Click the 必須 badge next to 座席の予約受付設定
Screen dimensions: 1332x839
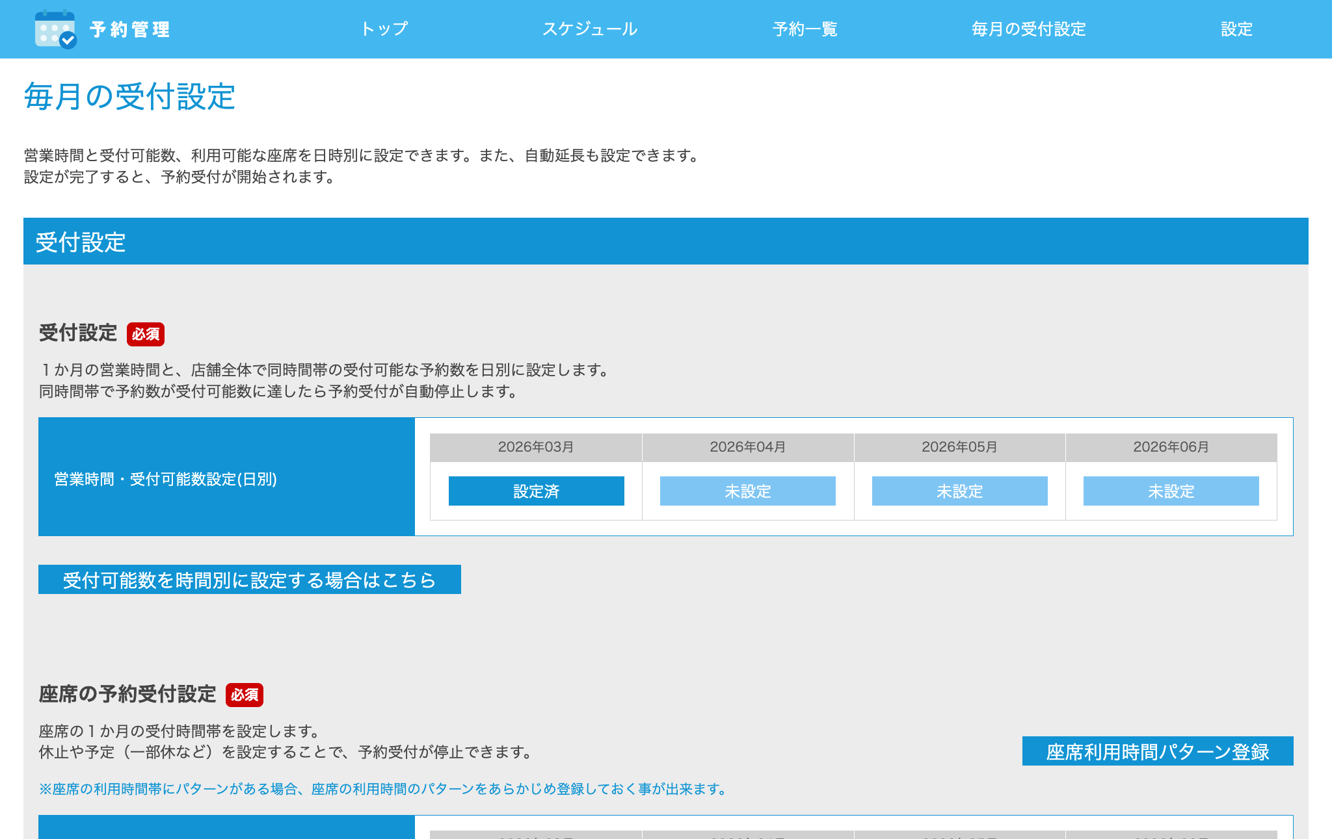click(x=245, y=696)
